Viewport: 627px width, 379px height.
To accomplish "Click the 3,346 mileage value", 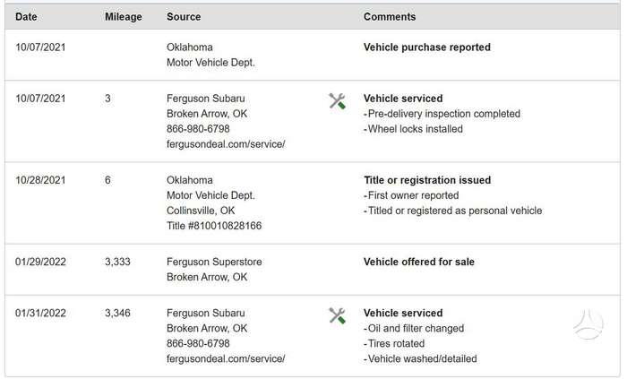I will coord(117,313).
